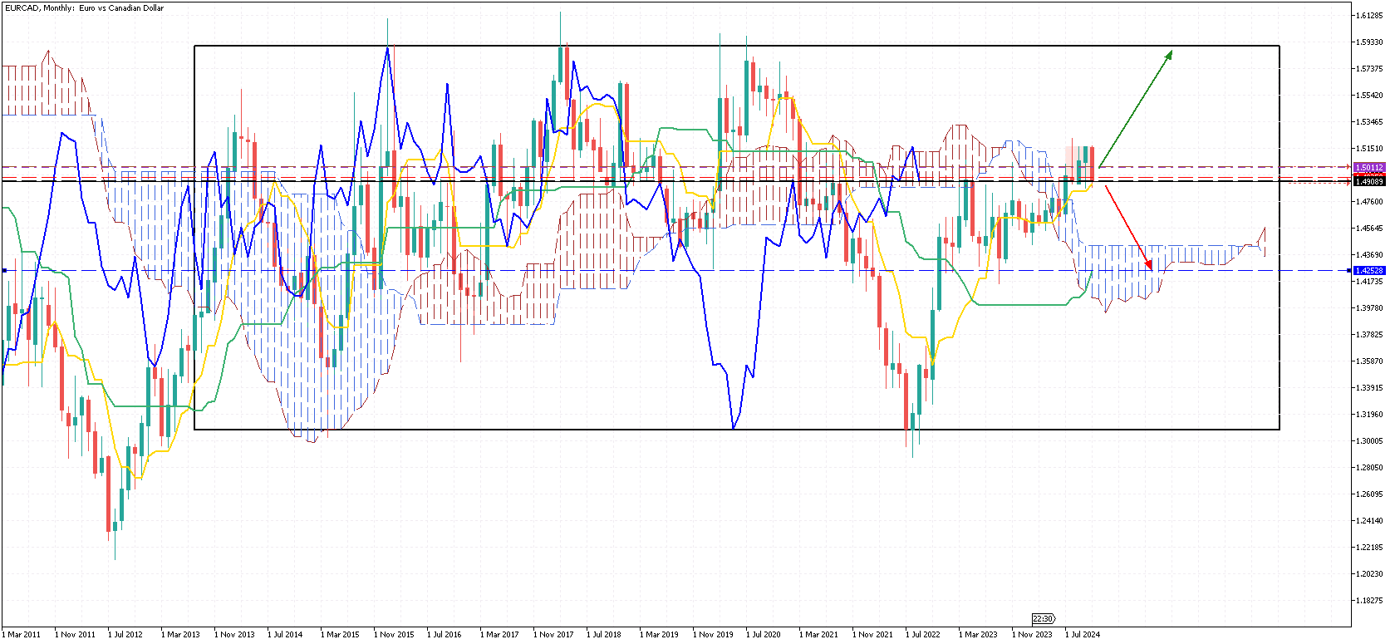Select the blue 1.42528 price tag
Image resolution: width=1395 pixels, height=644 pixels.
(1369, 270)
